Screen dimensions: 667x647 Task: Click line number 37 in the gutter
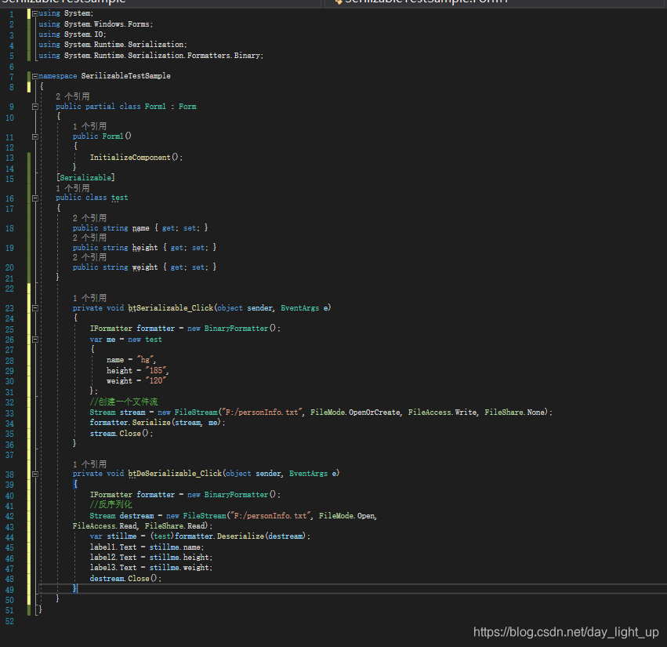pyautogui.click(x=9, y=456)
